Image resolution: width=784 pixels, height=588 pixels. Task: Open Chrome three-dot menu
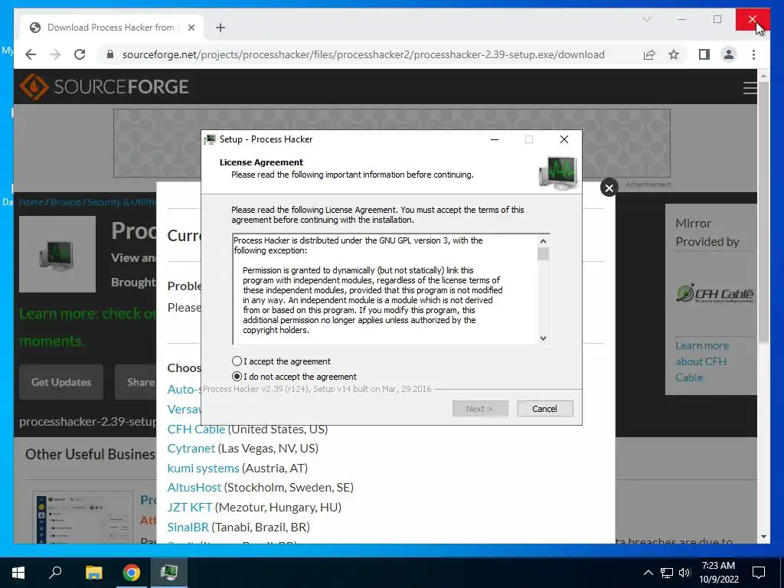tap(753, 54)
